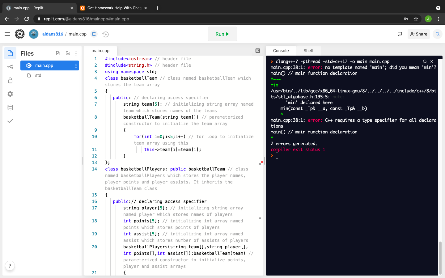Click the Add folder icon in Files panel
Viewport: 445px width, 278px height.
(68, 53)
